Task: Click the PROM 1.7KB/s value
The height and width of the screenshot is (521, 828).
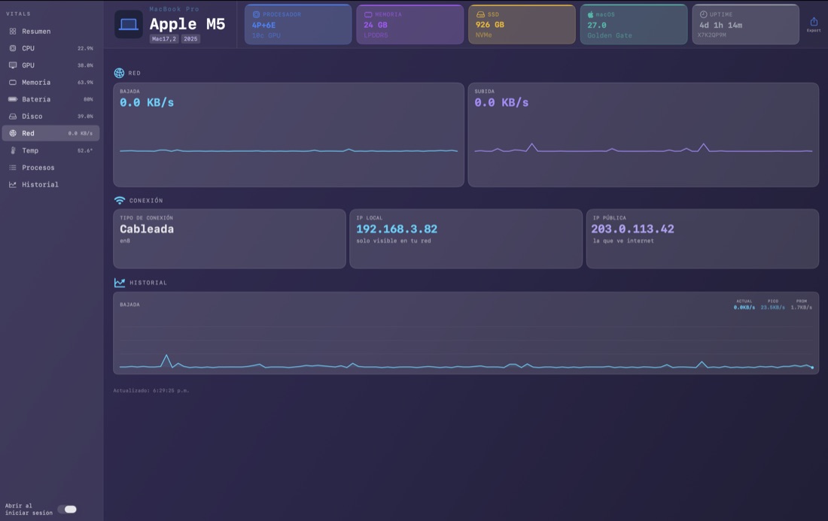Action: [x=801, y=307]
